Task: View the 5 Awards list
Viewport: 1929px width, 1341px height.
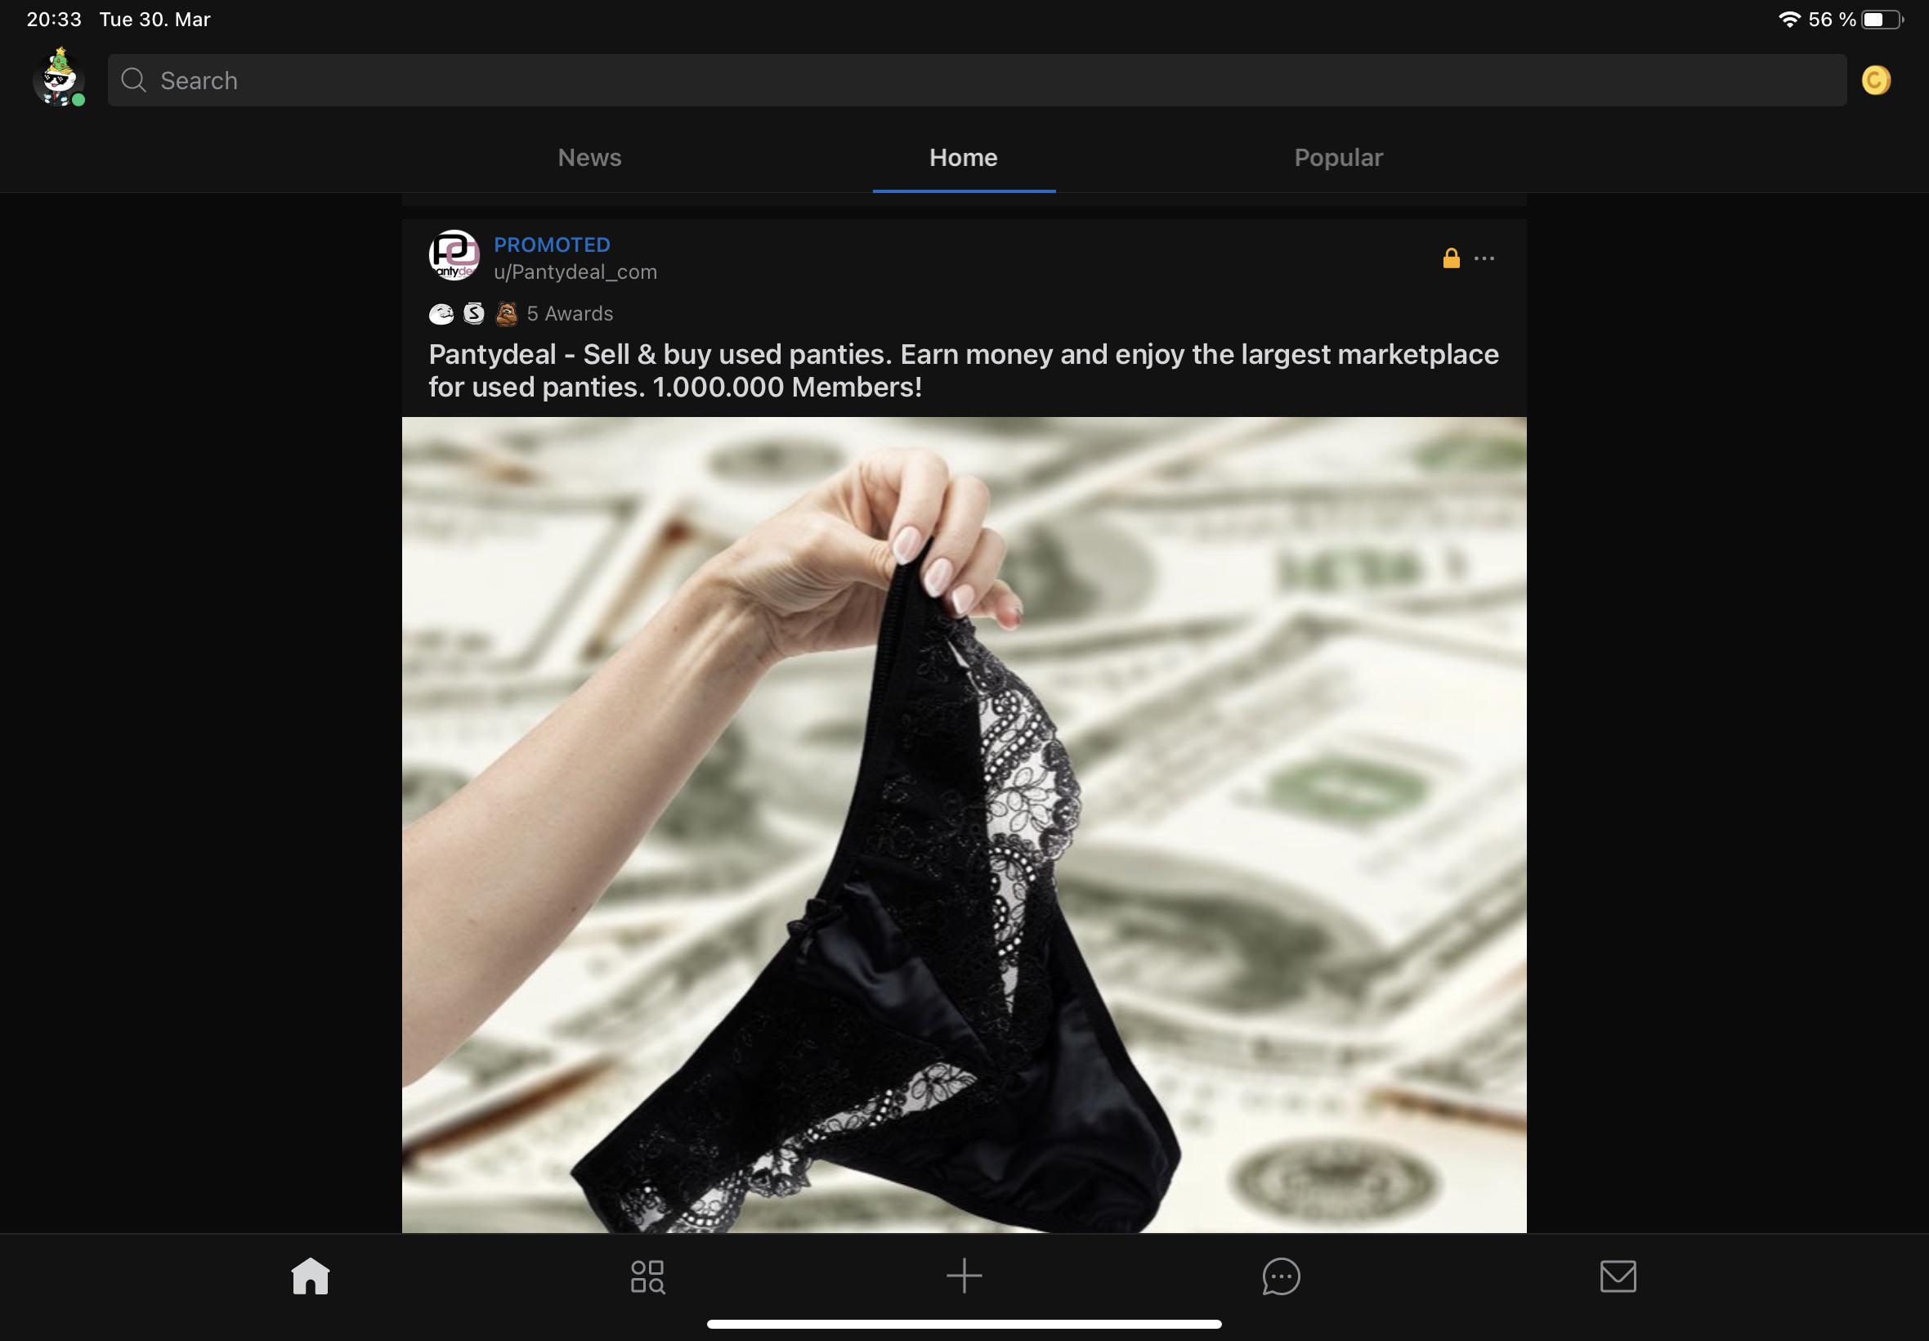Action: click(x=569, y=313)
